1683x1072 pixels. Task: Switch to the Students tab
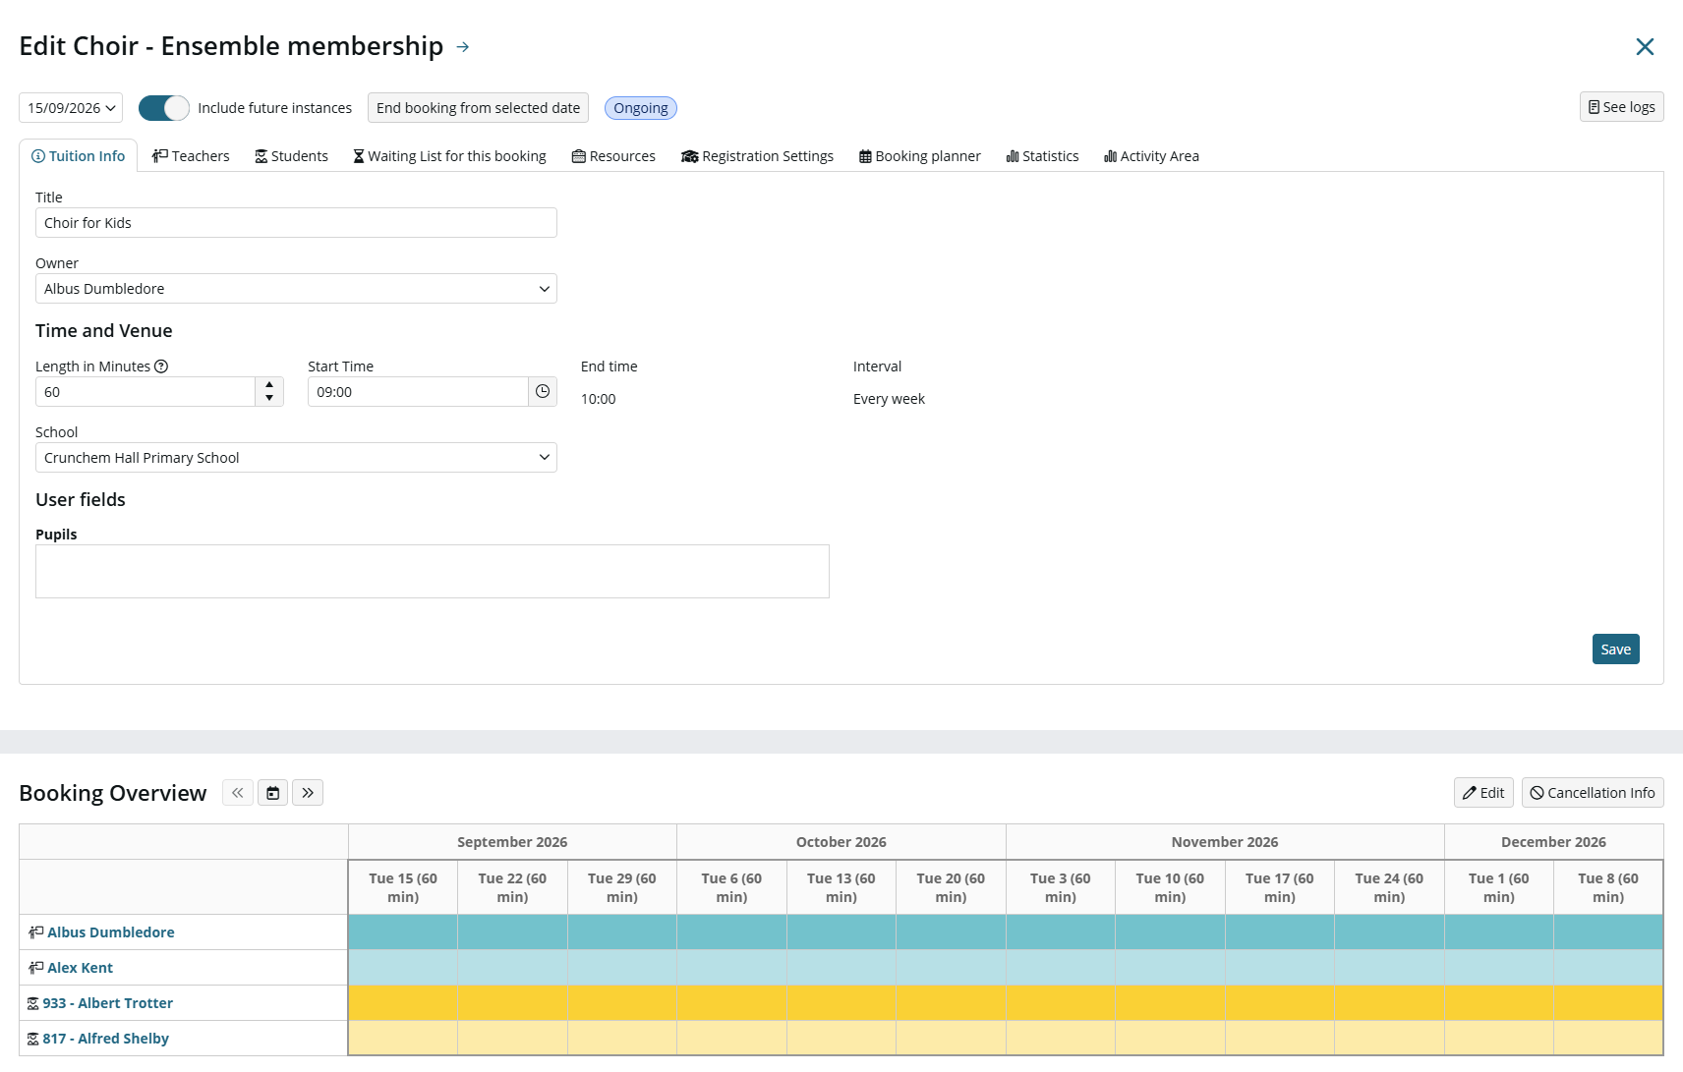(x=291, y=156)
